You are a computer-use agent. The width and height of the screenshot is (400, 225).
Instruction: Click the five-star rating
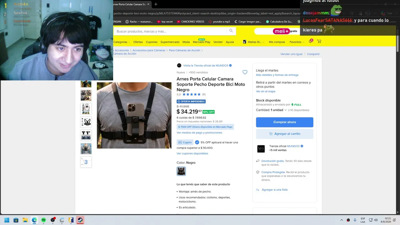pos(192,94)
